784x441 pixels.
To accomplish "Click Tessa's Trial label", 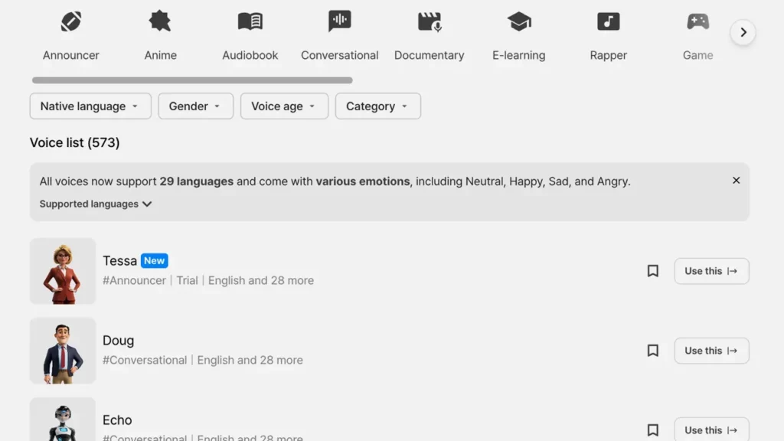I will (x=187, y=280).
